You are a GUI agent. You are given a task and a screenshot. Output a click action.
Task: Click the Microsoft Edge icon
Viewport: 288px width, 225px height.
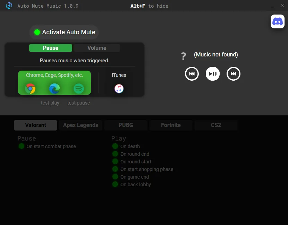tap(54, 89)
